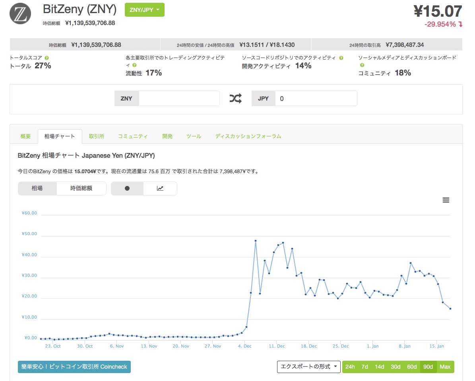Expand the エクスポートの形式 export dropdown

point(308,367)
